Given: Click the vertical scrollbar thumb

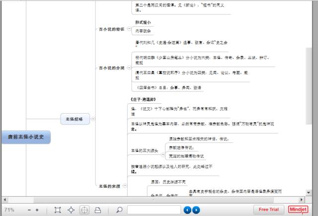Looking at the screenshot, I should click(309, 86).
